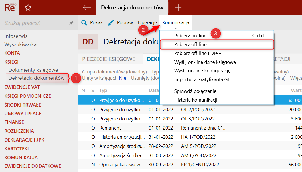Viewport: 302px width, 172px height.
Task: Choose Pobierz off-line from the menu
Action: tap(190, 44)
